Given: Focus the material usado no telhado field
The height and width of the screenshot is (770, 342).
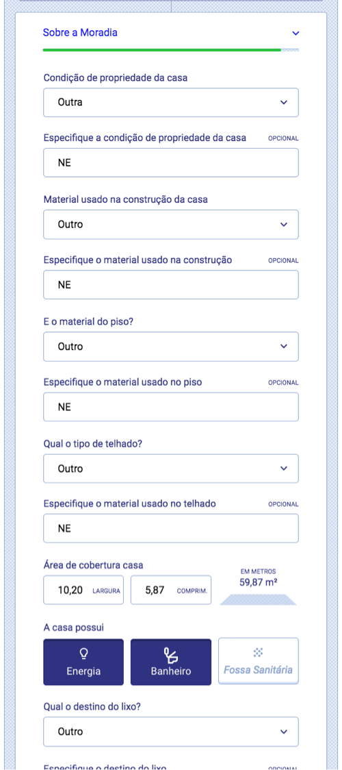Looking at the screenshot, I should 170,528.
